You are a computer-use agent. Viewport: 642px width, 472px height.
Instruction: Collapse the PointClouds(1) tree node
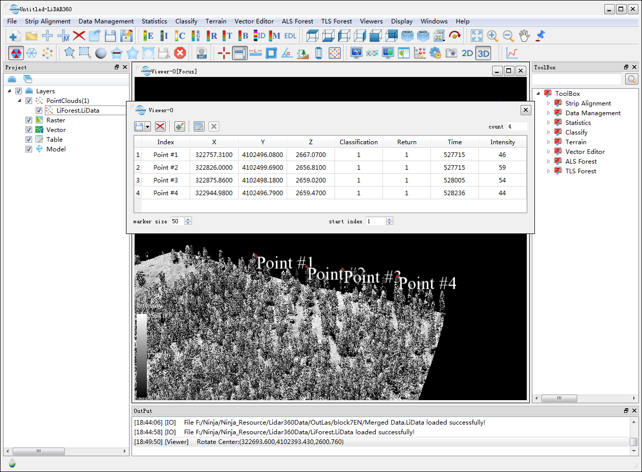pos(20,101)
